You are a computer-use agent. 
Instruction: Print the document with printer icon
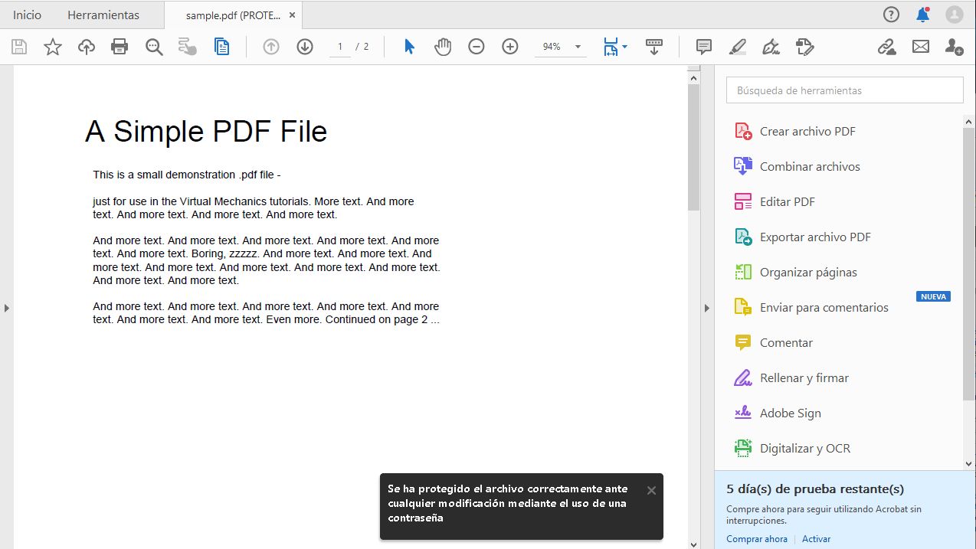point(120,47)
